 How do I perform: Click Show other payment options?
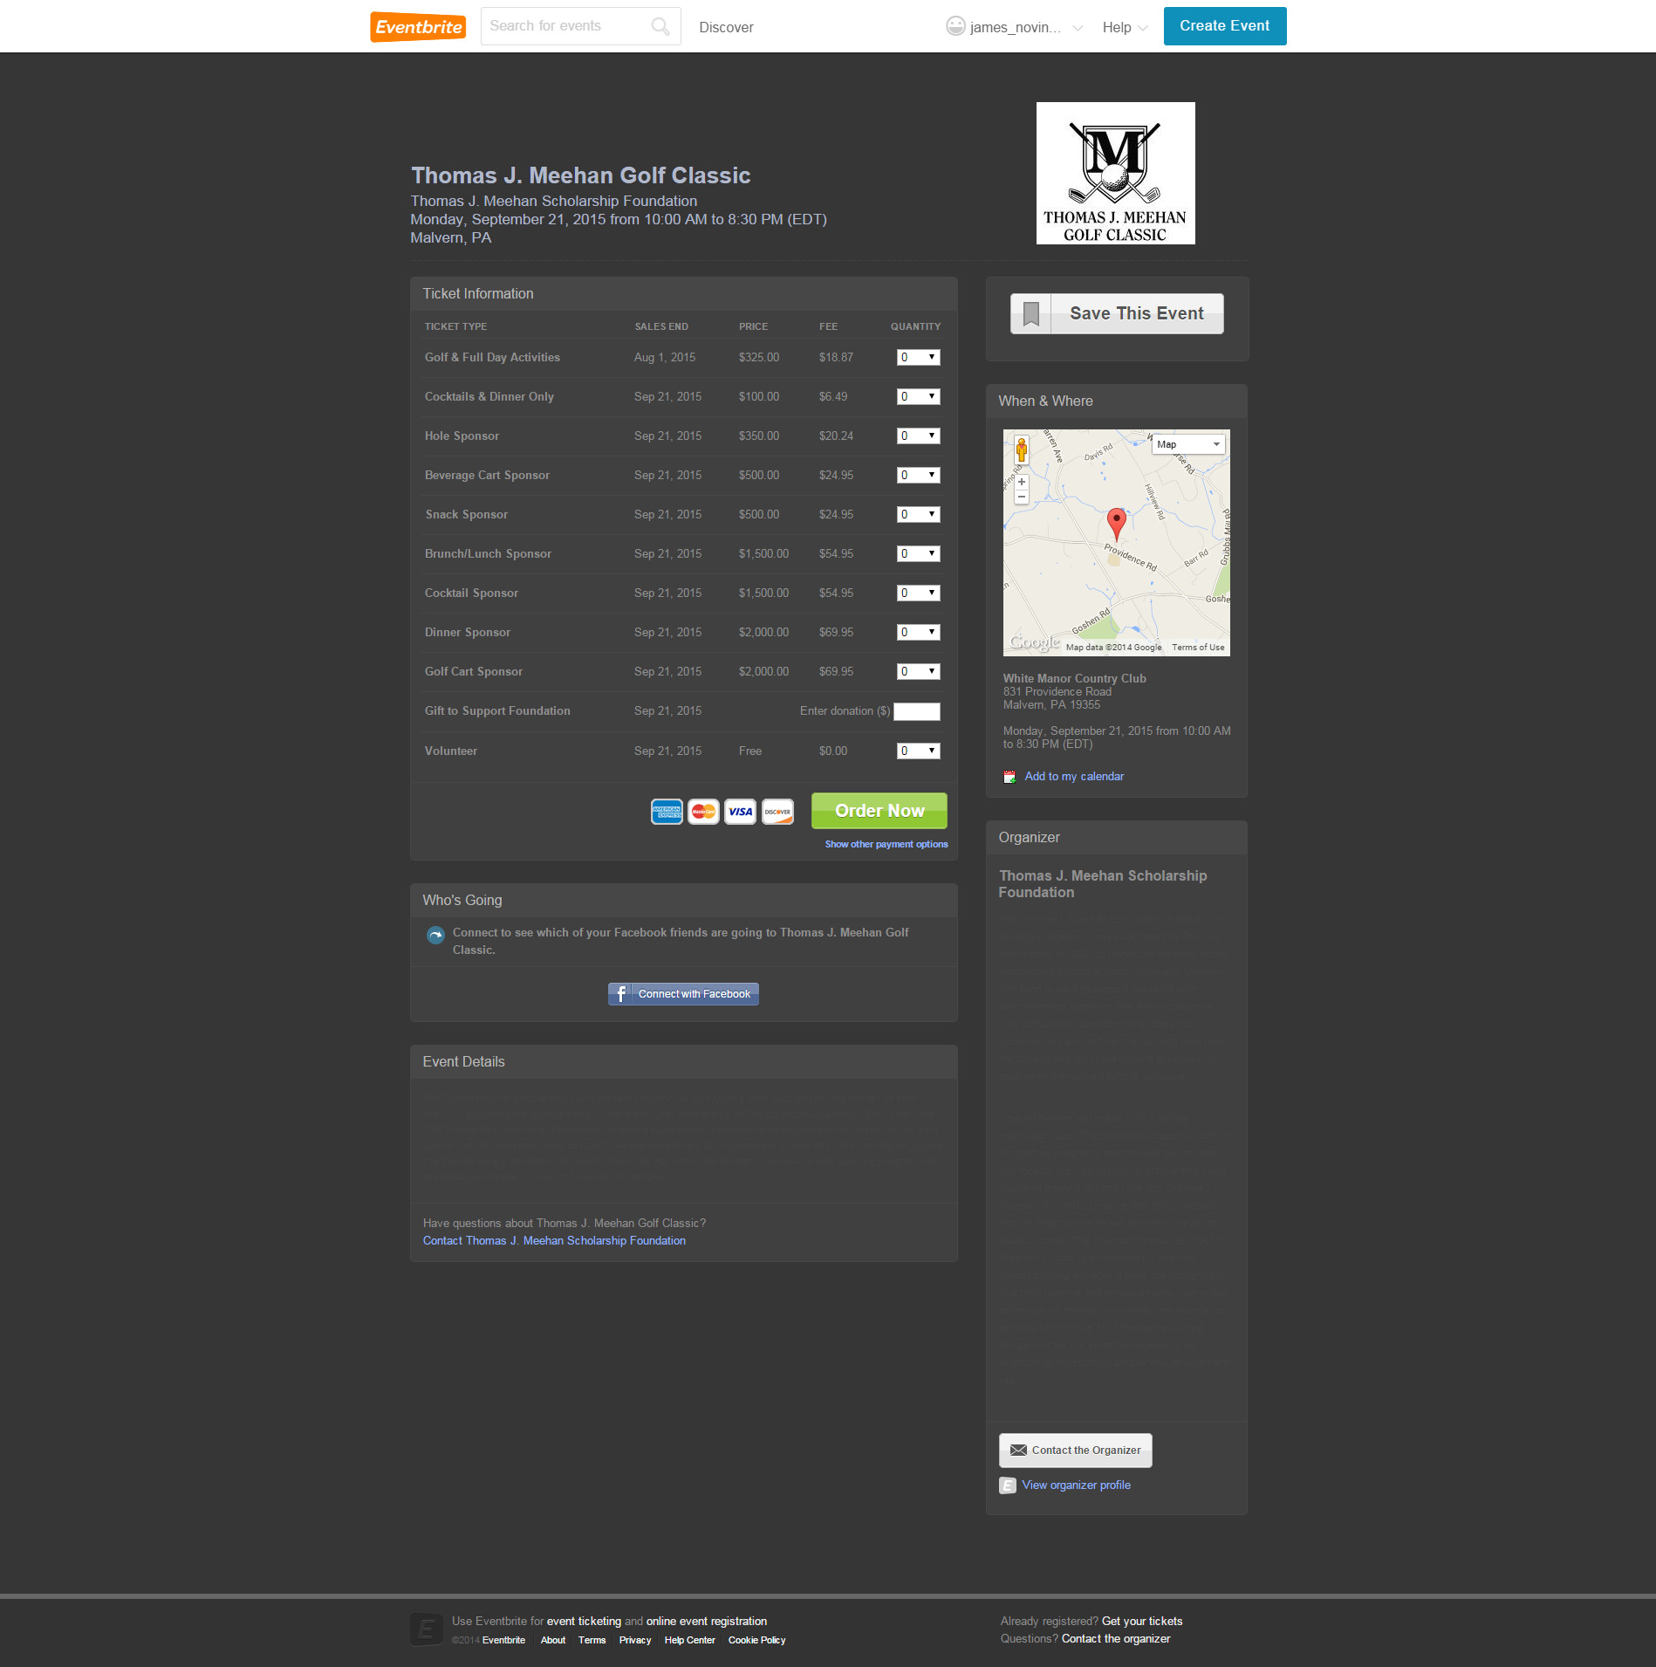tap(886, 844)
